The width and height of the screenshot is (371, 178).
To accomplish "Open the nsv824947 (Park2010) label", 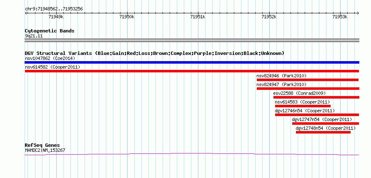I will tap(281, 84).
